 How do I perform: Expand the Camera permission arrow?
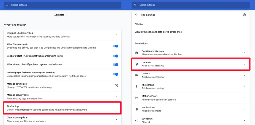pos(244,75)
